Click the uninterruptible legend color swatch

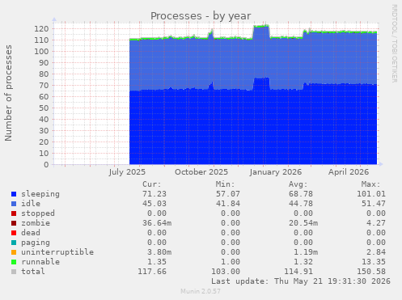(14, 252)
